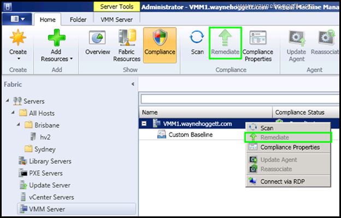This screenshot has width=341, height=218.
Task: Choose Reassociate in the context menu
Action: tap(288, 169)
